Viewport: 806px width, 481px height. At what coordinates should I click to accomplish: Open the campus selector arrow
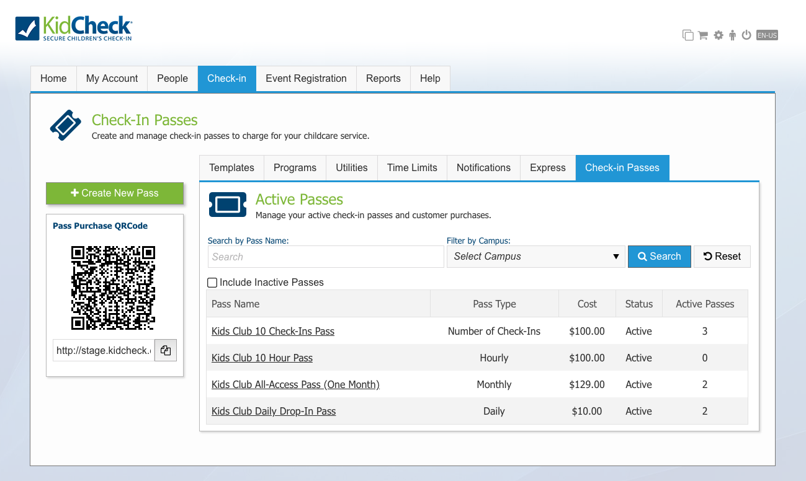pos(616,256)
